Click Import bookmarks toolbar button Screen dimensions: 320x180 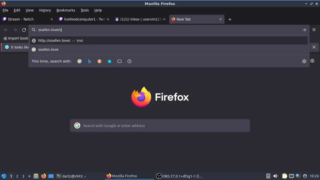(x=15, y=38)
